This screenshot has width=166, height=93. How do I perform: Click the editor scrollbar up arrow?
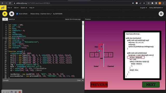tap(83, 22)
